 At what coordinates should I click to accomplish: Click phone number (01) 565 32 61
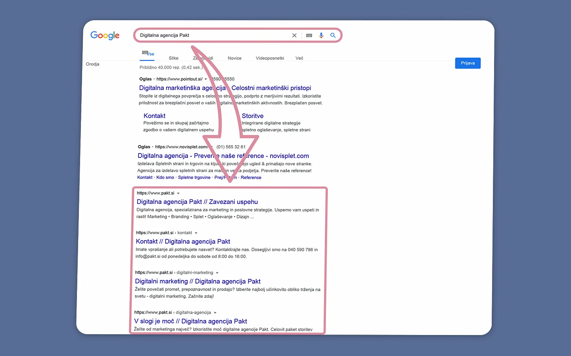click(231, 147)
